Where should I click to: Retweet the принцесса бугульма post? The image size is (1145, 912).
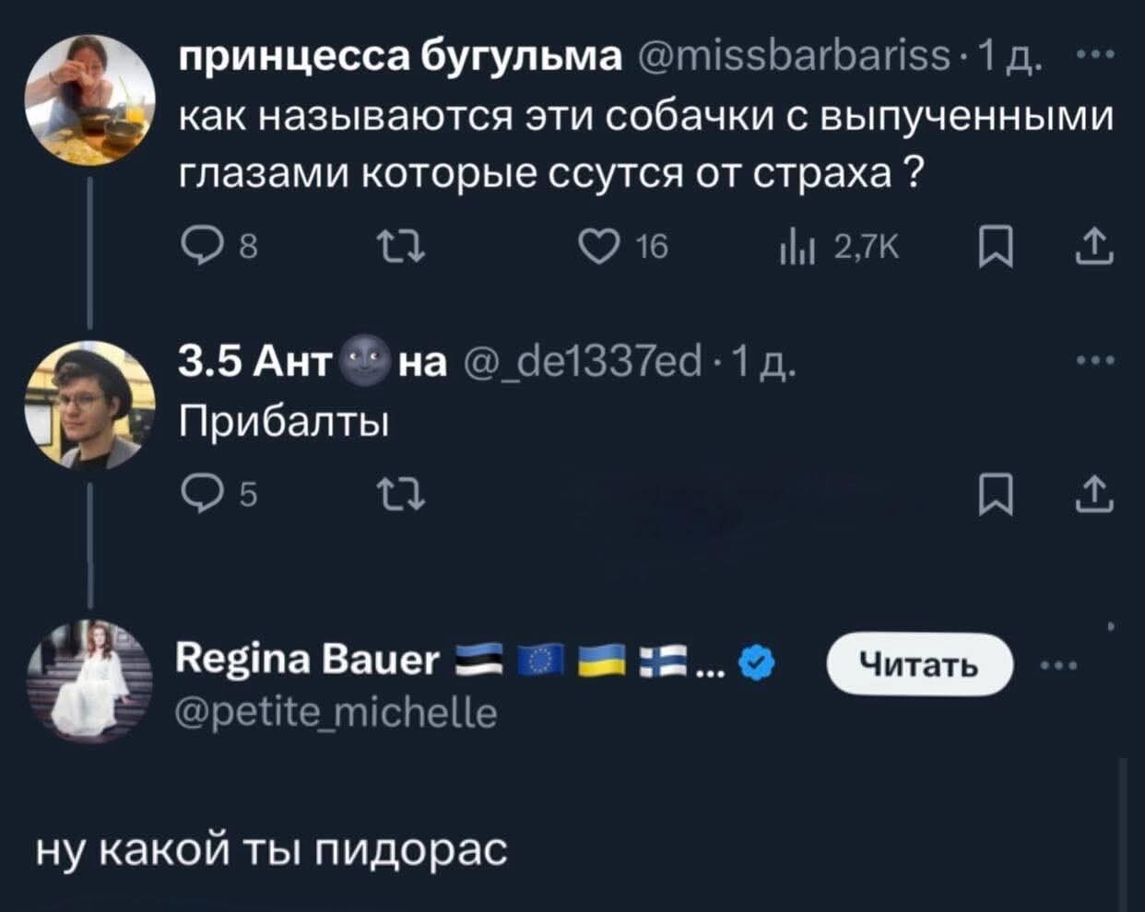coord(401,247)
